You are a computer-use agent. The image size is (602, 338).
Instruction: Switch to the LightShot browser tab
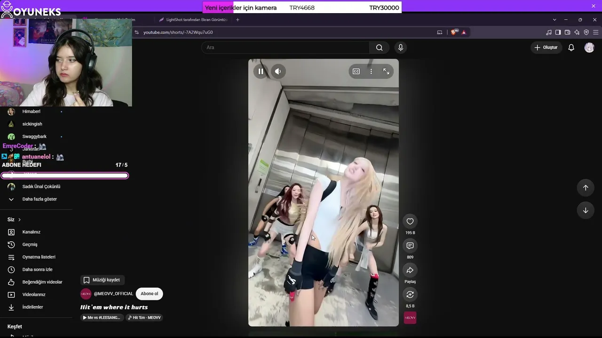193,20
